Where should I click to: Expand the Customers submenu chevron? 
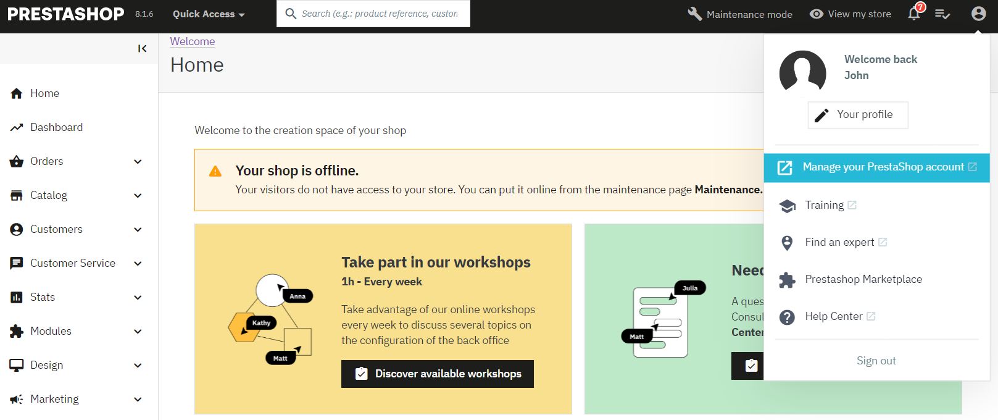(x=138, y=229)
